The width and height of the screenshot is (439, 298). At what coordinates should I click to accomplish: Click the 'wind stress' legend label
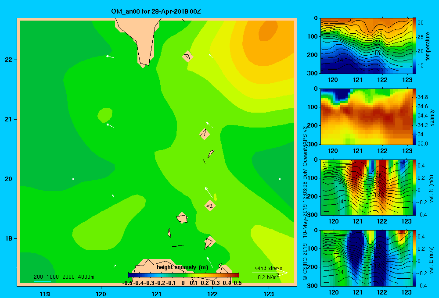[x=269, y=268]
